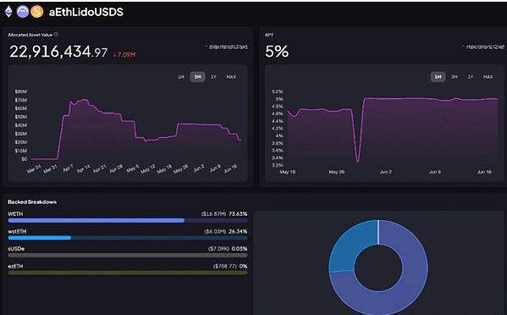The image size is (507, 315).
Task: Click the sUSDe progress bar
Action: [128, 255]
